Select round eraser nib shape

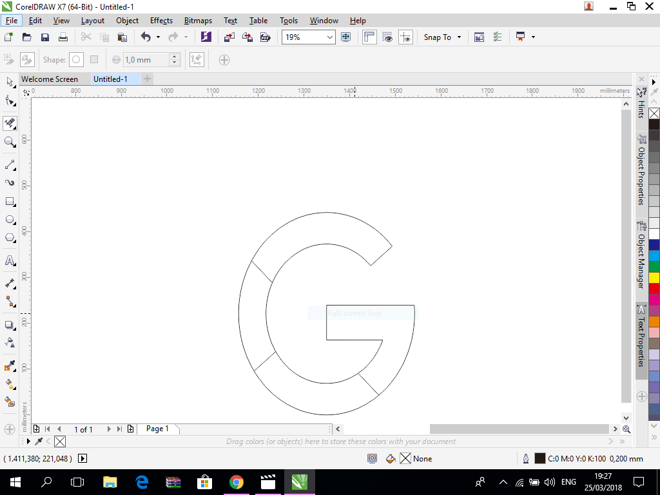(x=76, y=60)
